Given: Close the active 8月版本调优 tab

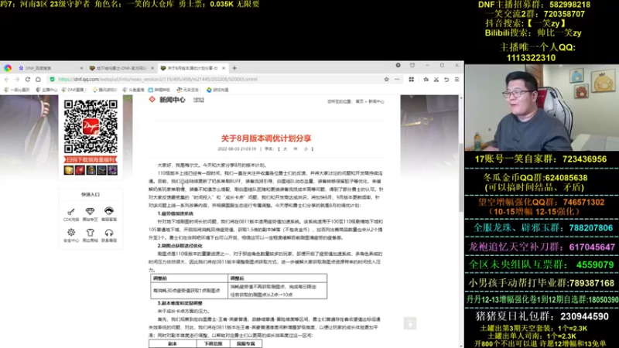Looking at the screenshot, I should click(x=224, y=68).
